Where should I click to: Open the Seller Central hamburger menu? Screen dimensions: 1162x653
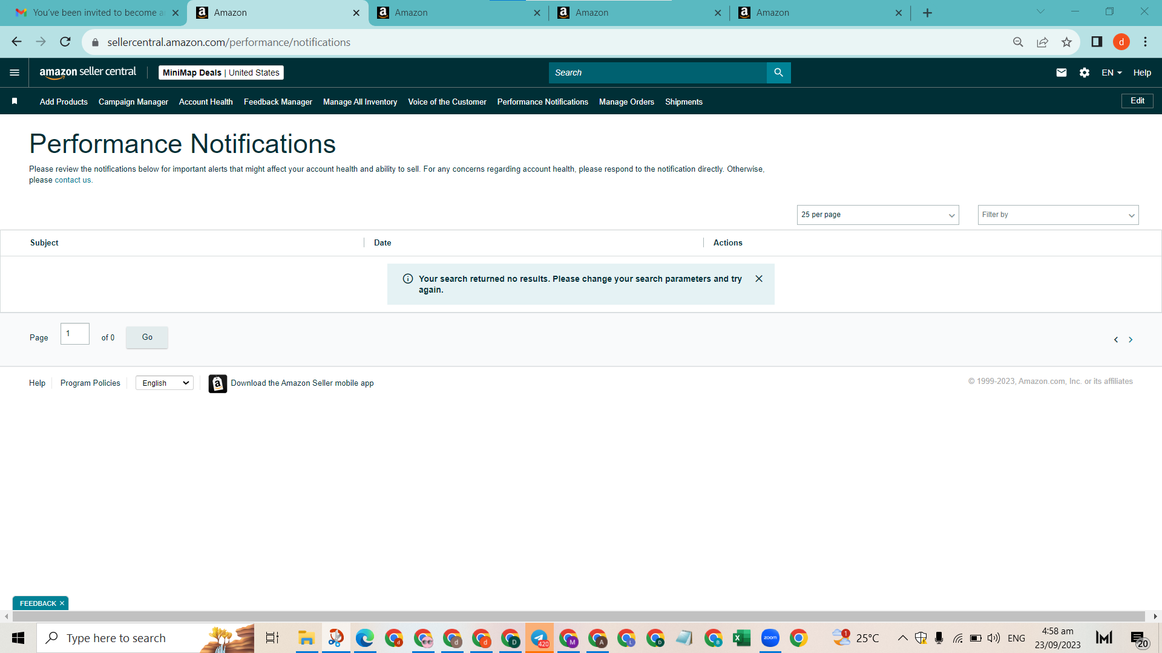point(15,73)
